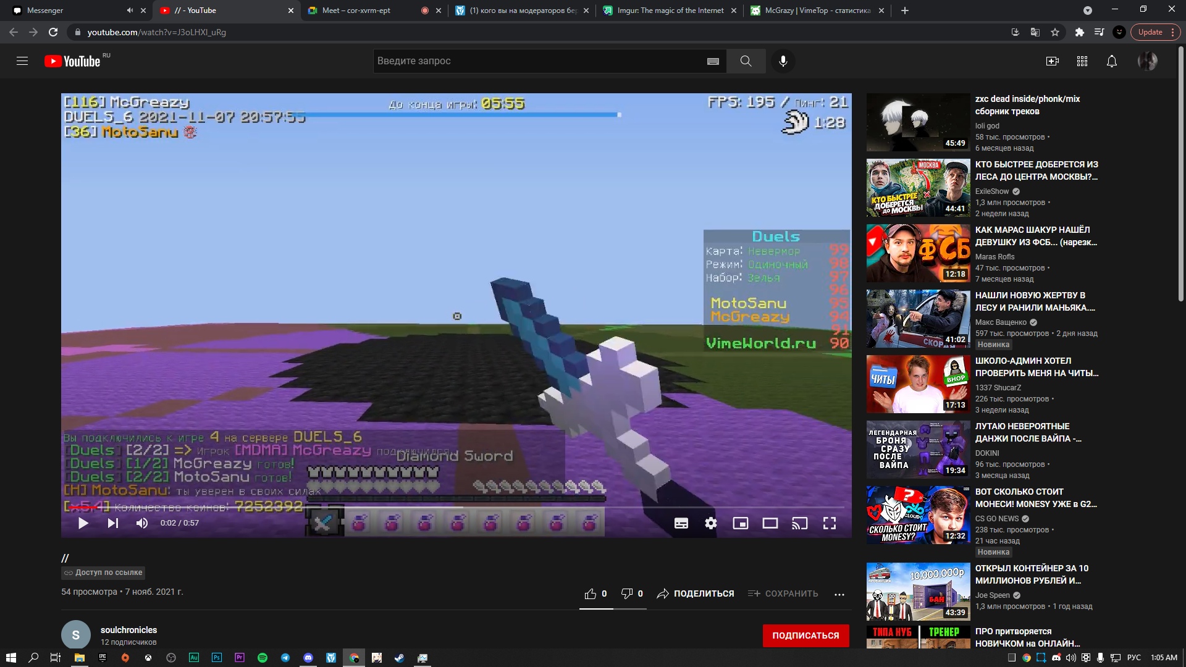
Task: Click the ПОДПИСАТЬСЯ subscribe button
Action: click(805, 636)
